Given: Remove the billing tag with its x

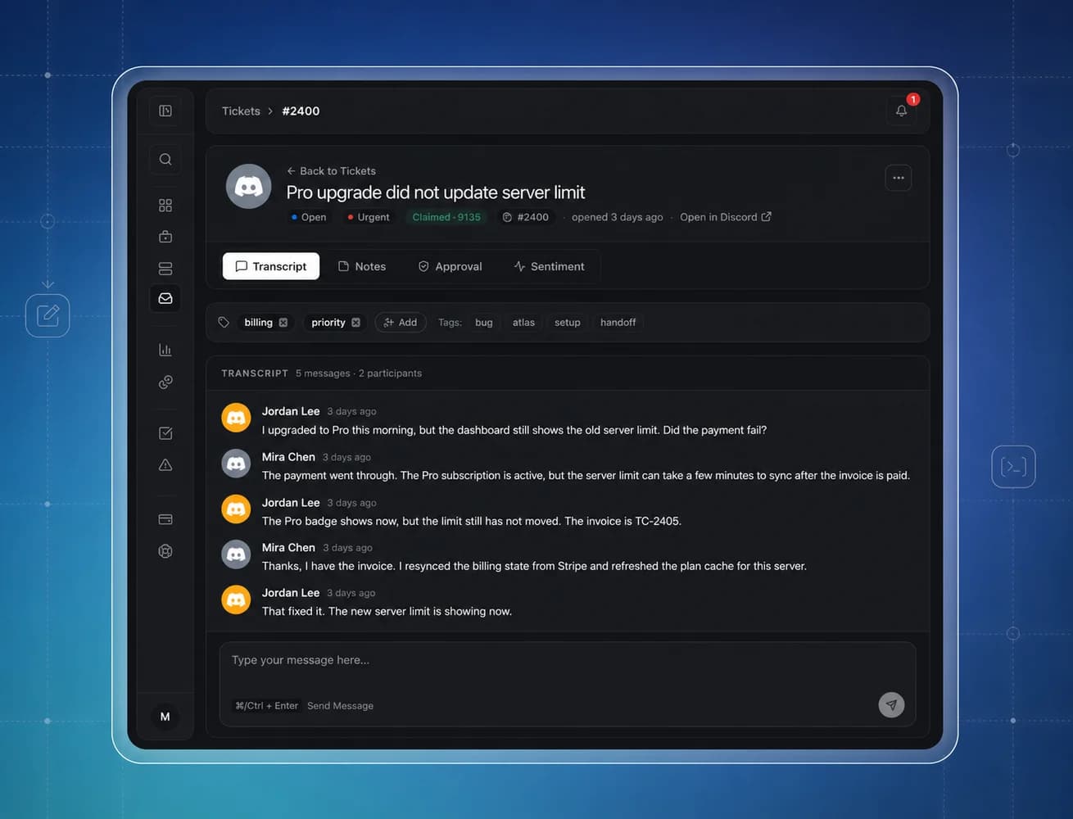Looking at the screenshot, I should (283, 323).
